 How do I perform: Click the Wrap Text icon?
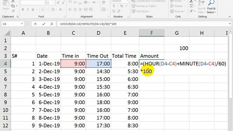pyautogui.click(x=104, y=3)
